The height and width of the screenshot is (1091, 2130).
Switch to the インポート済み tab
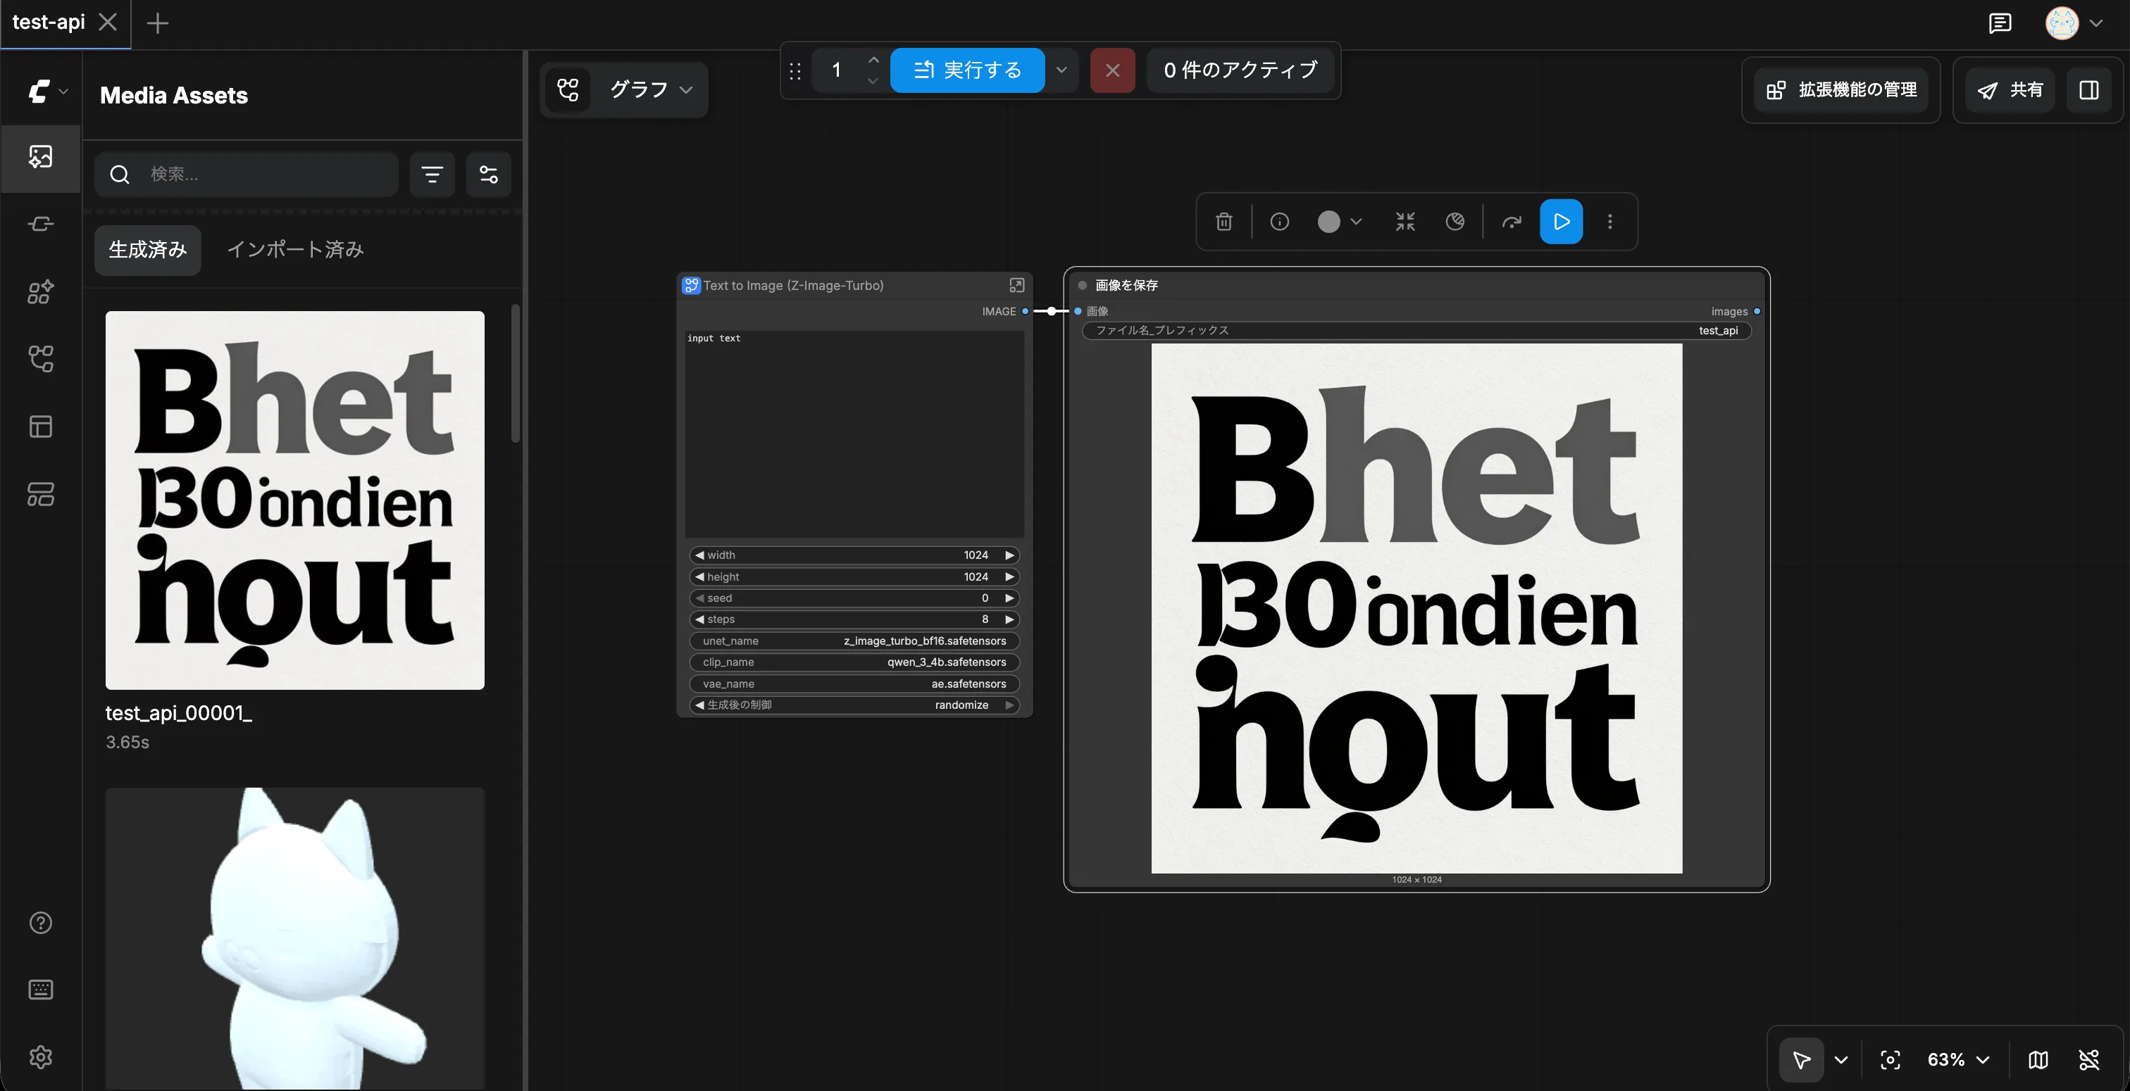[295, 250]
